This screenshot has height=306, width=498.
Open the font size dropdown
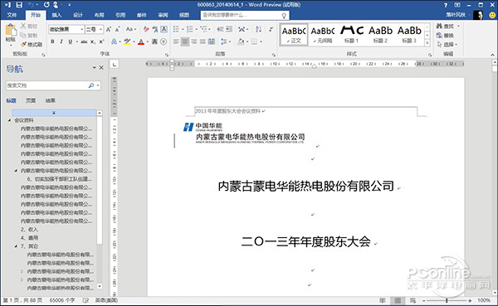(x=100, y=29)
